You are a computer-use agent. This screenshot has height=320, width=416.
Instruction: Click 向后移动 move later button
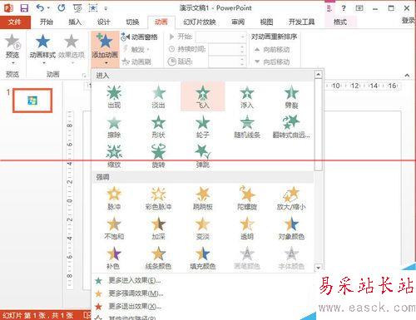pos(272,62)
